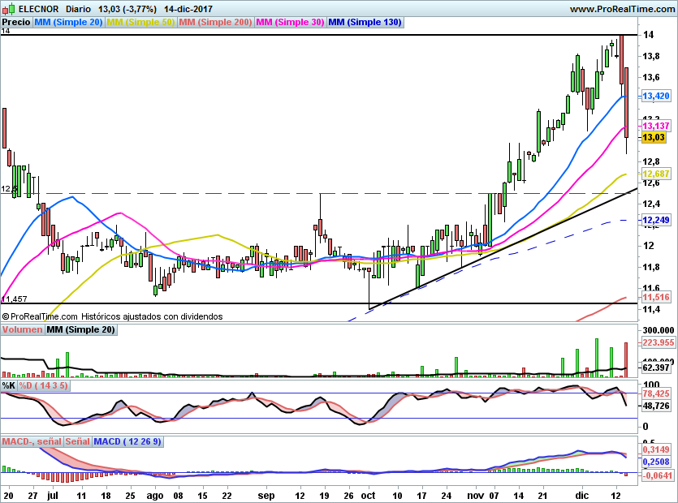Screen dimensions: 678x503
Task: Open the yellow MM (Simple 50) label
Action: [x=140, y=22]
